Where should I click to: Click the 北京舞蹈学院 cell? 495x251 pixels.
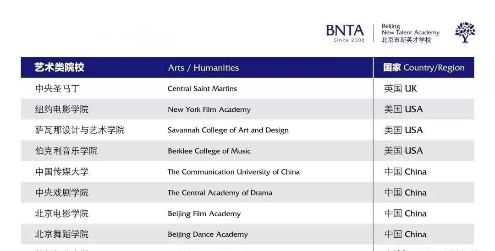click(62, 235)
